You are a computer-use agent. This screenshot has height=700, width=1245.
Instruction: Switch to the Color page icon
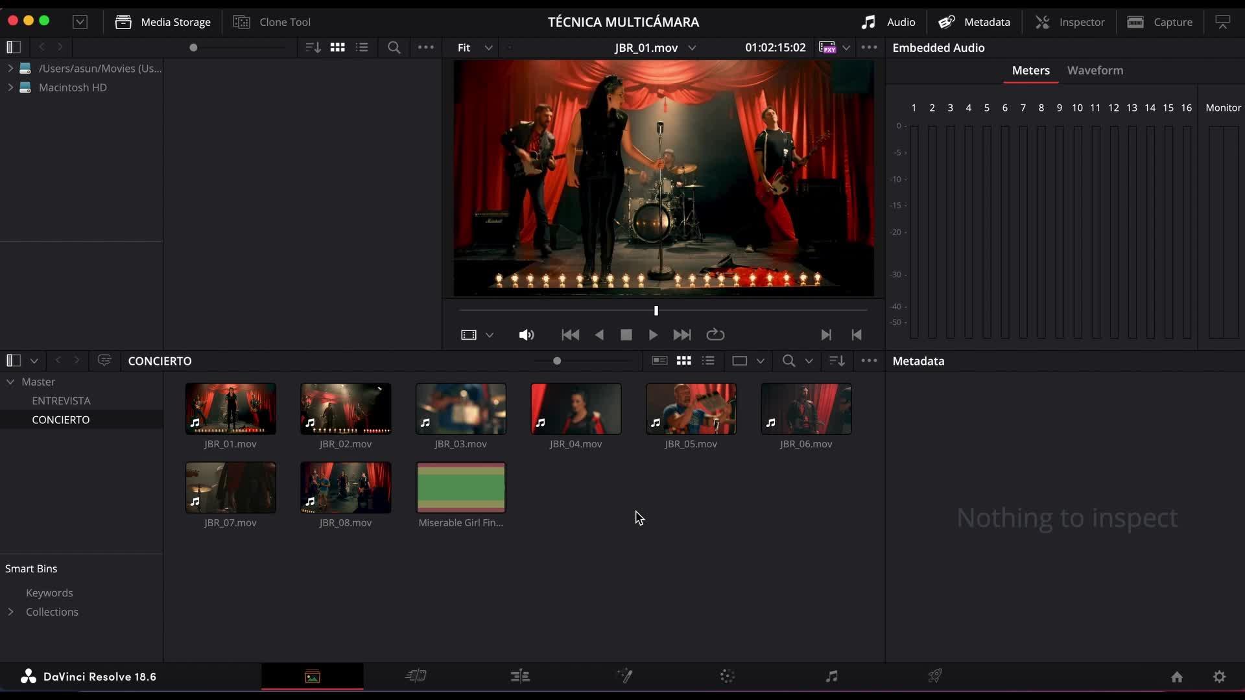point(727,677)
